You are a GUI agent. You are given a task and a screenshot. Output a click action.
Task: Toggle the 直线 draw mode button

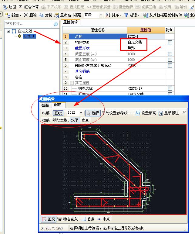[x=58, y=113]
